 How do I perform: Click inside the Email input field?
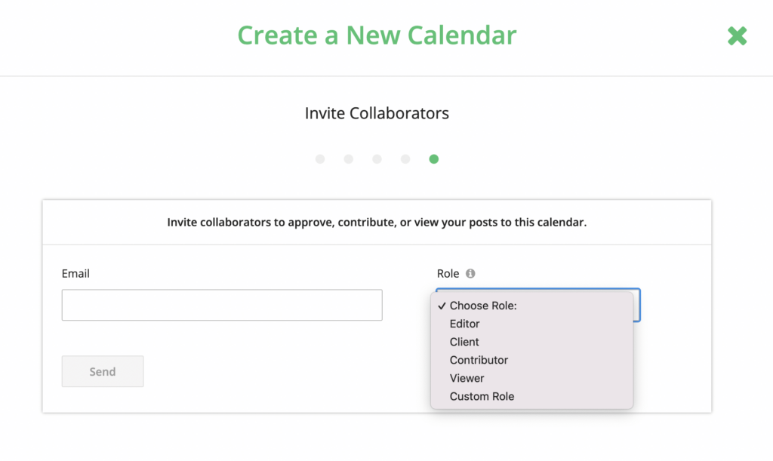coord(221,305)
